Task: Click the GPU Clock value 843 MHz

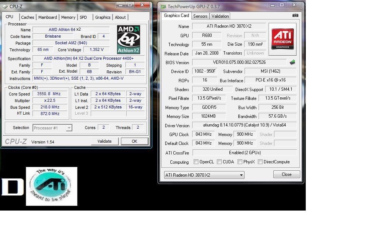Action: [203, 134]
